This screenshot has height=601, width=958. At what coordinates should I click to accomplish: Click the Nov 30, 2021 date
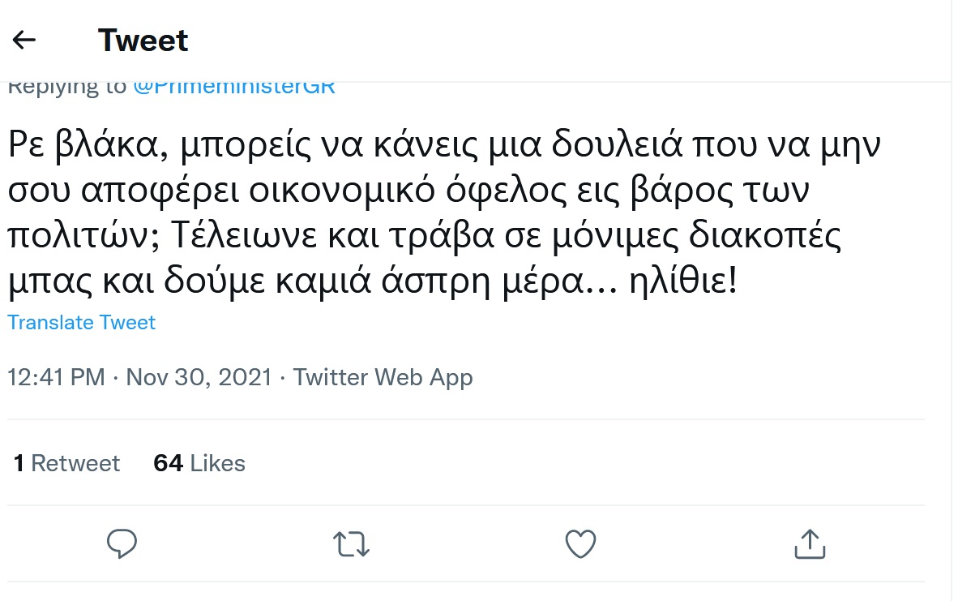tap(199, 377)
